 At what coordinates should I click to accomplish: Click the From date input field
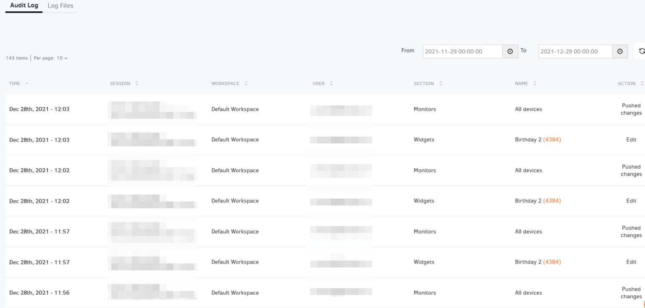coord(463,51)
